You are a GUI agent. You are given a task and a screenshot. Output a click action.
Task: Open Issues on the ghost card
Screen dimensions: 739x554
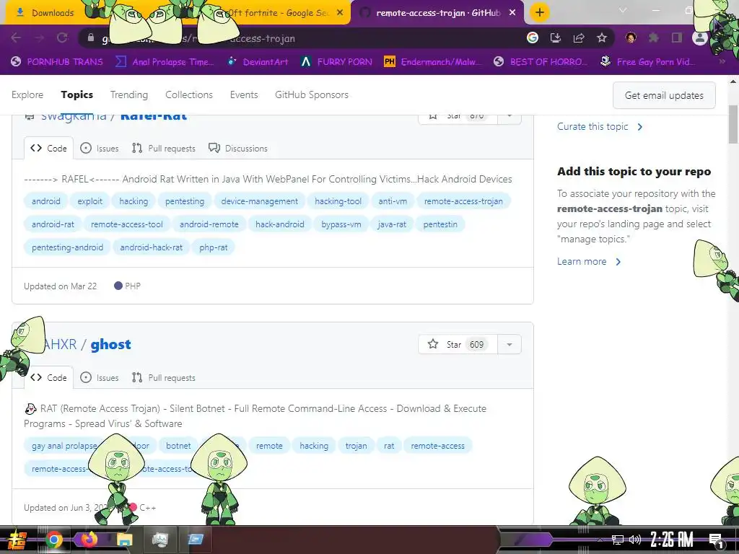(100, 378)
